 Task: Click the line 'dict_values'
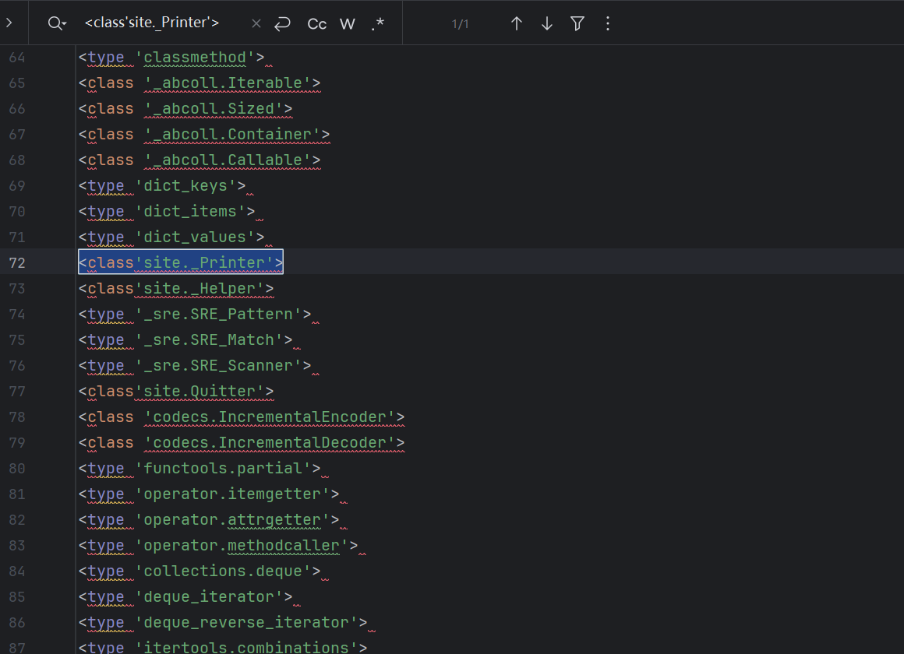tap(171, 237)
